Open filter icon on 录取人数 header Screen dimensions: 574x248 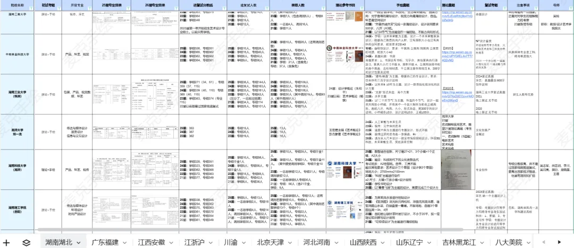pyautogui.click(x=323, y=7)
